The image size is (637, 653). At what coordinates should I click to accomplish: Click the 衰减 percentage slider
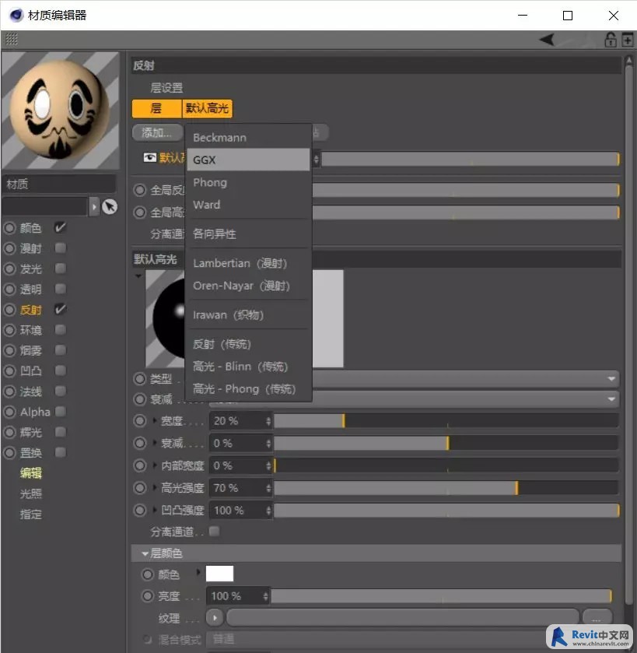click(446, 443)
